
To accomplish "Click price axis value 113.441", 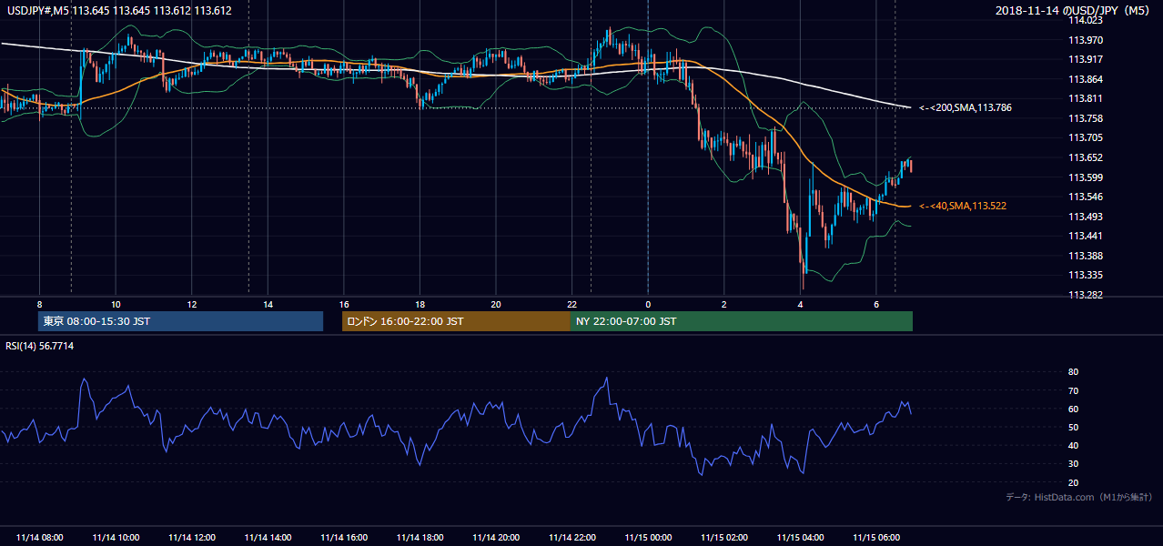I will tap(1087, 236).
